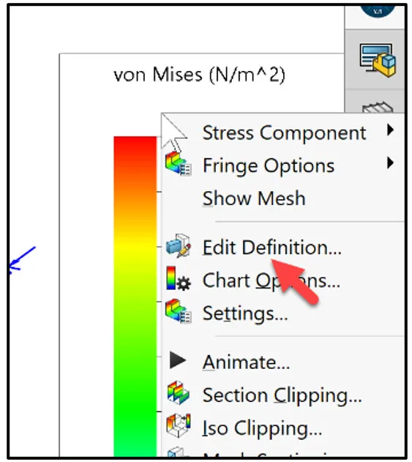This screenshot has height=462, width=412.
Task: Click the green portion of the color legend
Action: click(x=135, y=383)
